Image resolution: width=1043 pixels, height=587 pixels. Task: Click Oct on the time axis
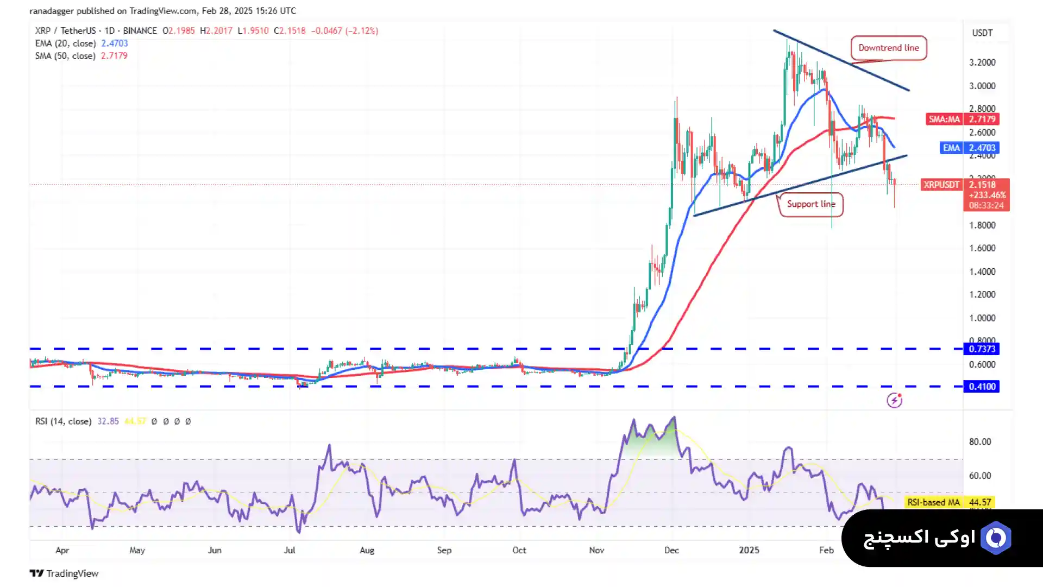coord(519,551)
